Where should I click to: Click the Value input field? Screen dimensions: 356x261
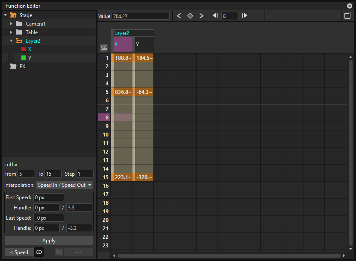141,16
